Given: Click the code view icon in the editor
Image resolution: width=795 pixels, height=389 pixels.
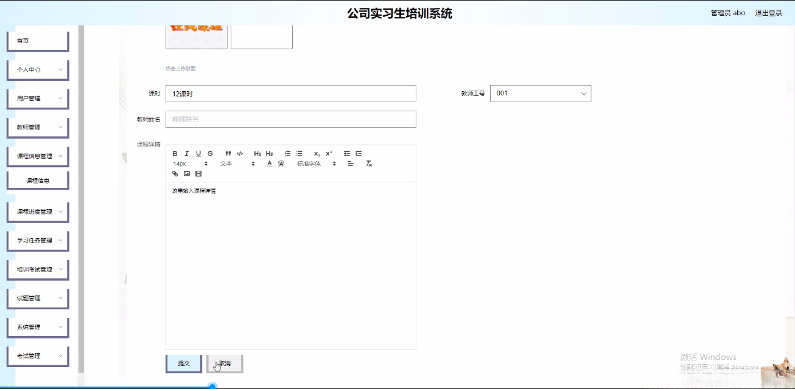Looking at the screenshot, I should pos(240,153).
